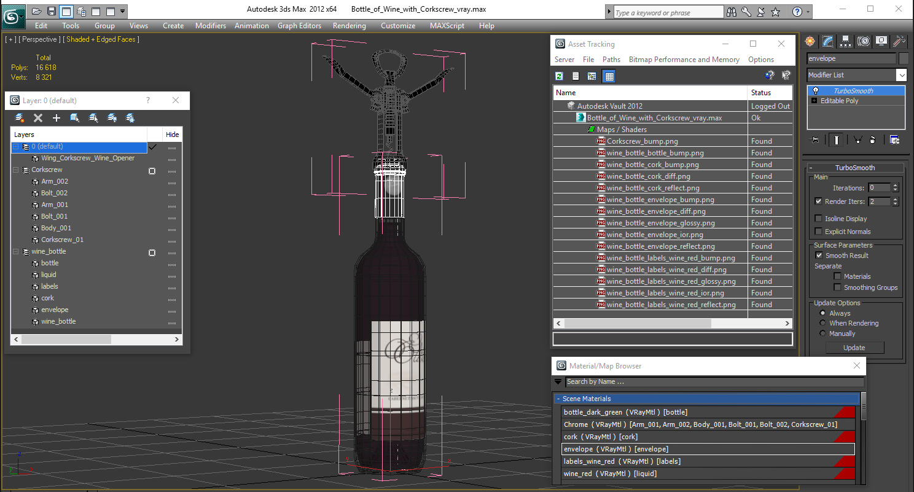Open the Create panel star icon
Screen dimensions: 914x492
810,41
